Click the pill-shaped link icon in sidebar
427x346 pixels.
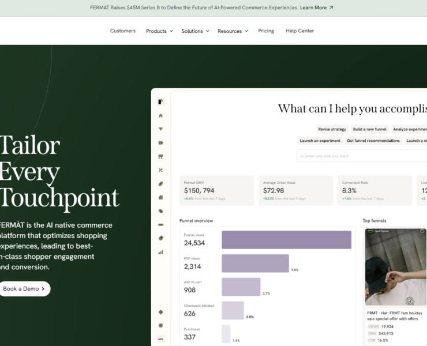coord(160,184)
